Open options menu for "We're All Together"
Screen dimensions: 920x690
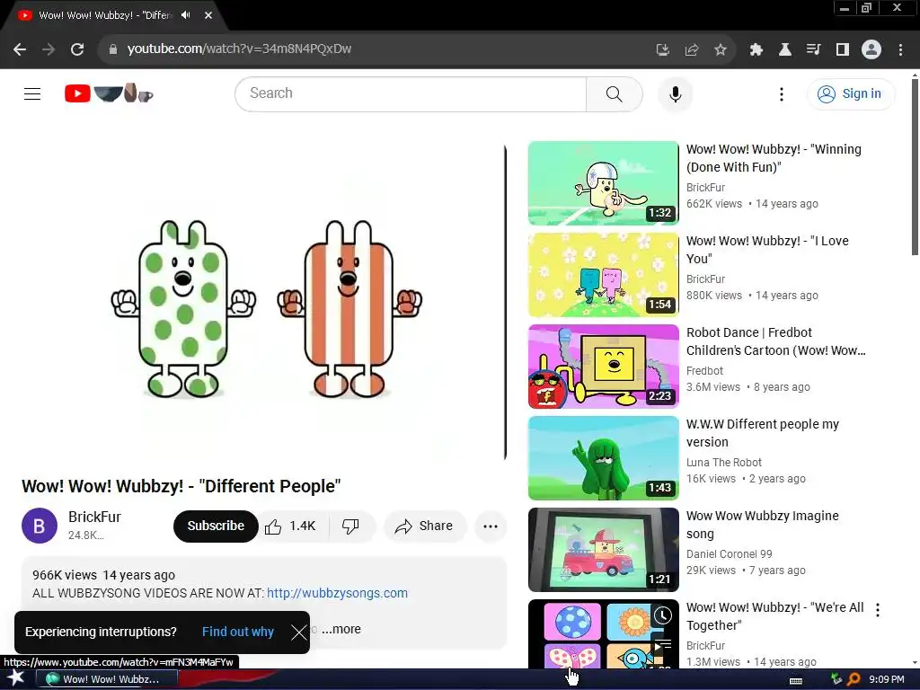(x=878, y=610)
